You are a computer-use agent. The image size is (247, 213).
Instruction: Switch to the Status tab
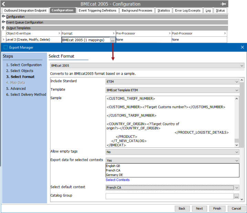coord(220,11)
